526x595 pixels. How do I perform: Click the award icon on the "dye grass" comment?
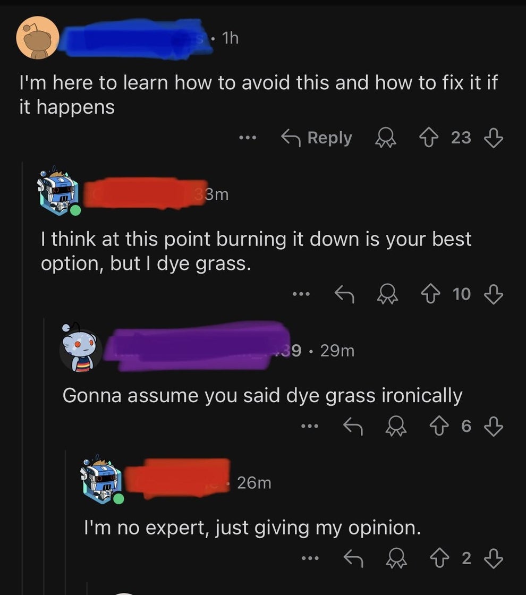pyautogui.click(x=389, y=294)
